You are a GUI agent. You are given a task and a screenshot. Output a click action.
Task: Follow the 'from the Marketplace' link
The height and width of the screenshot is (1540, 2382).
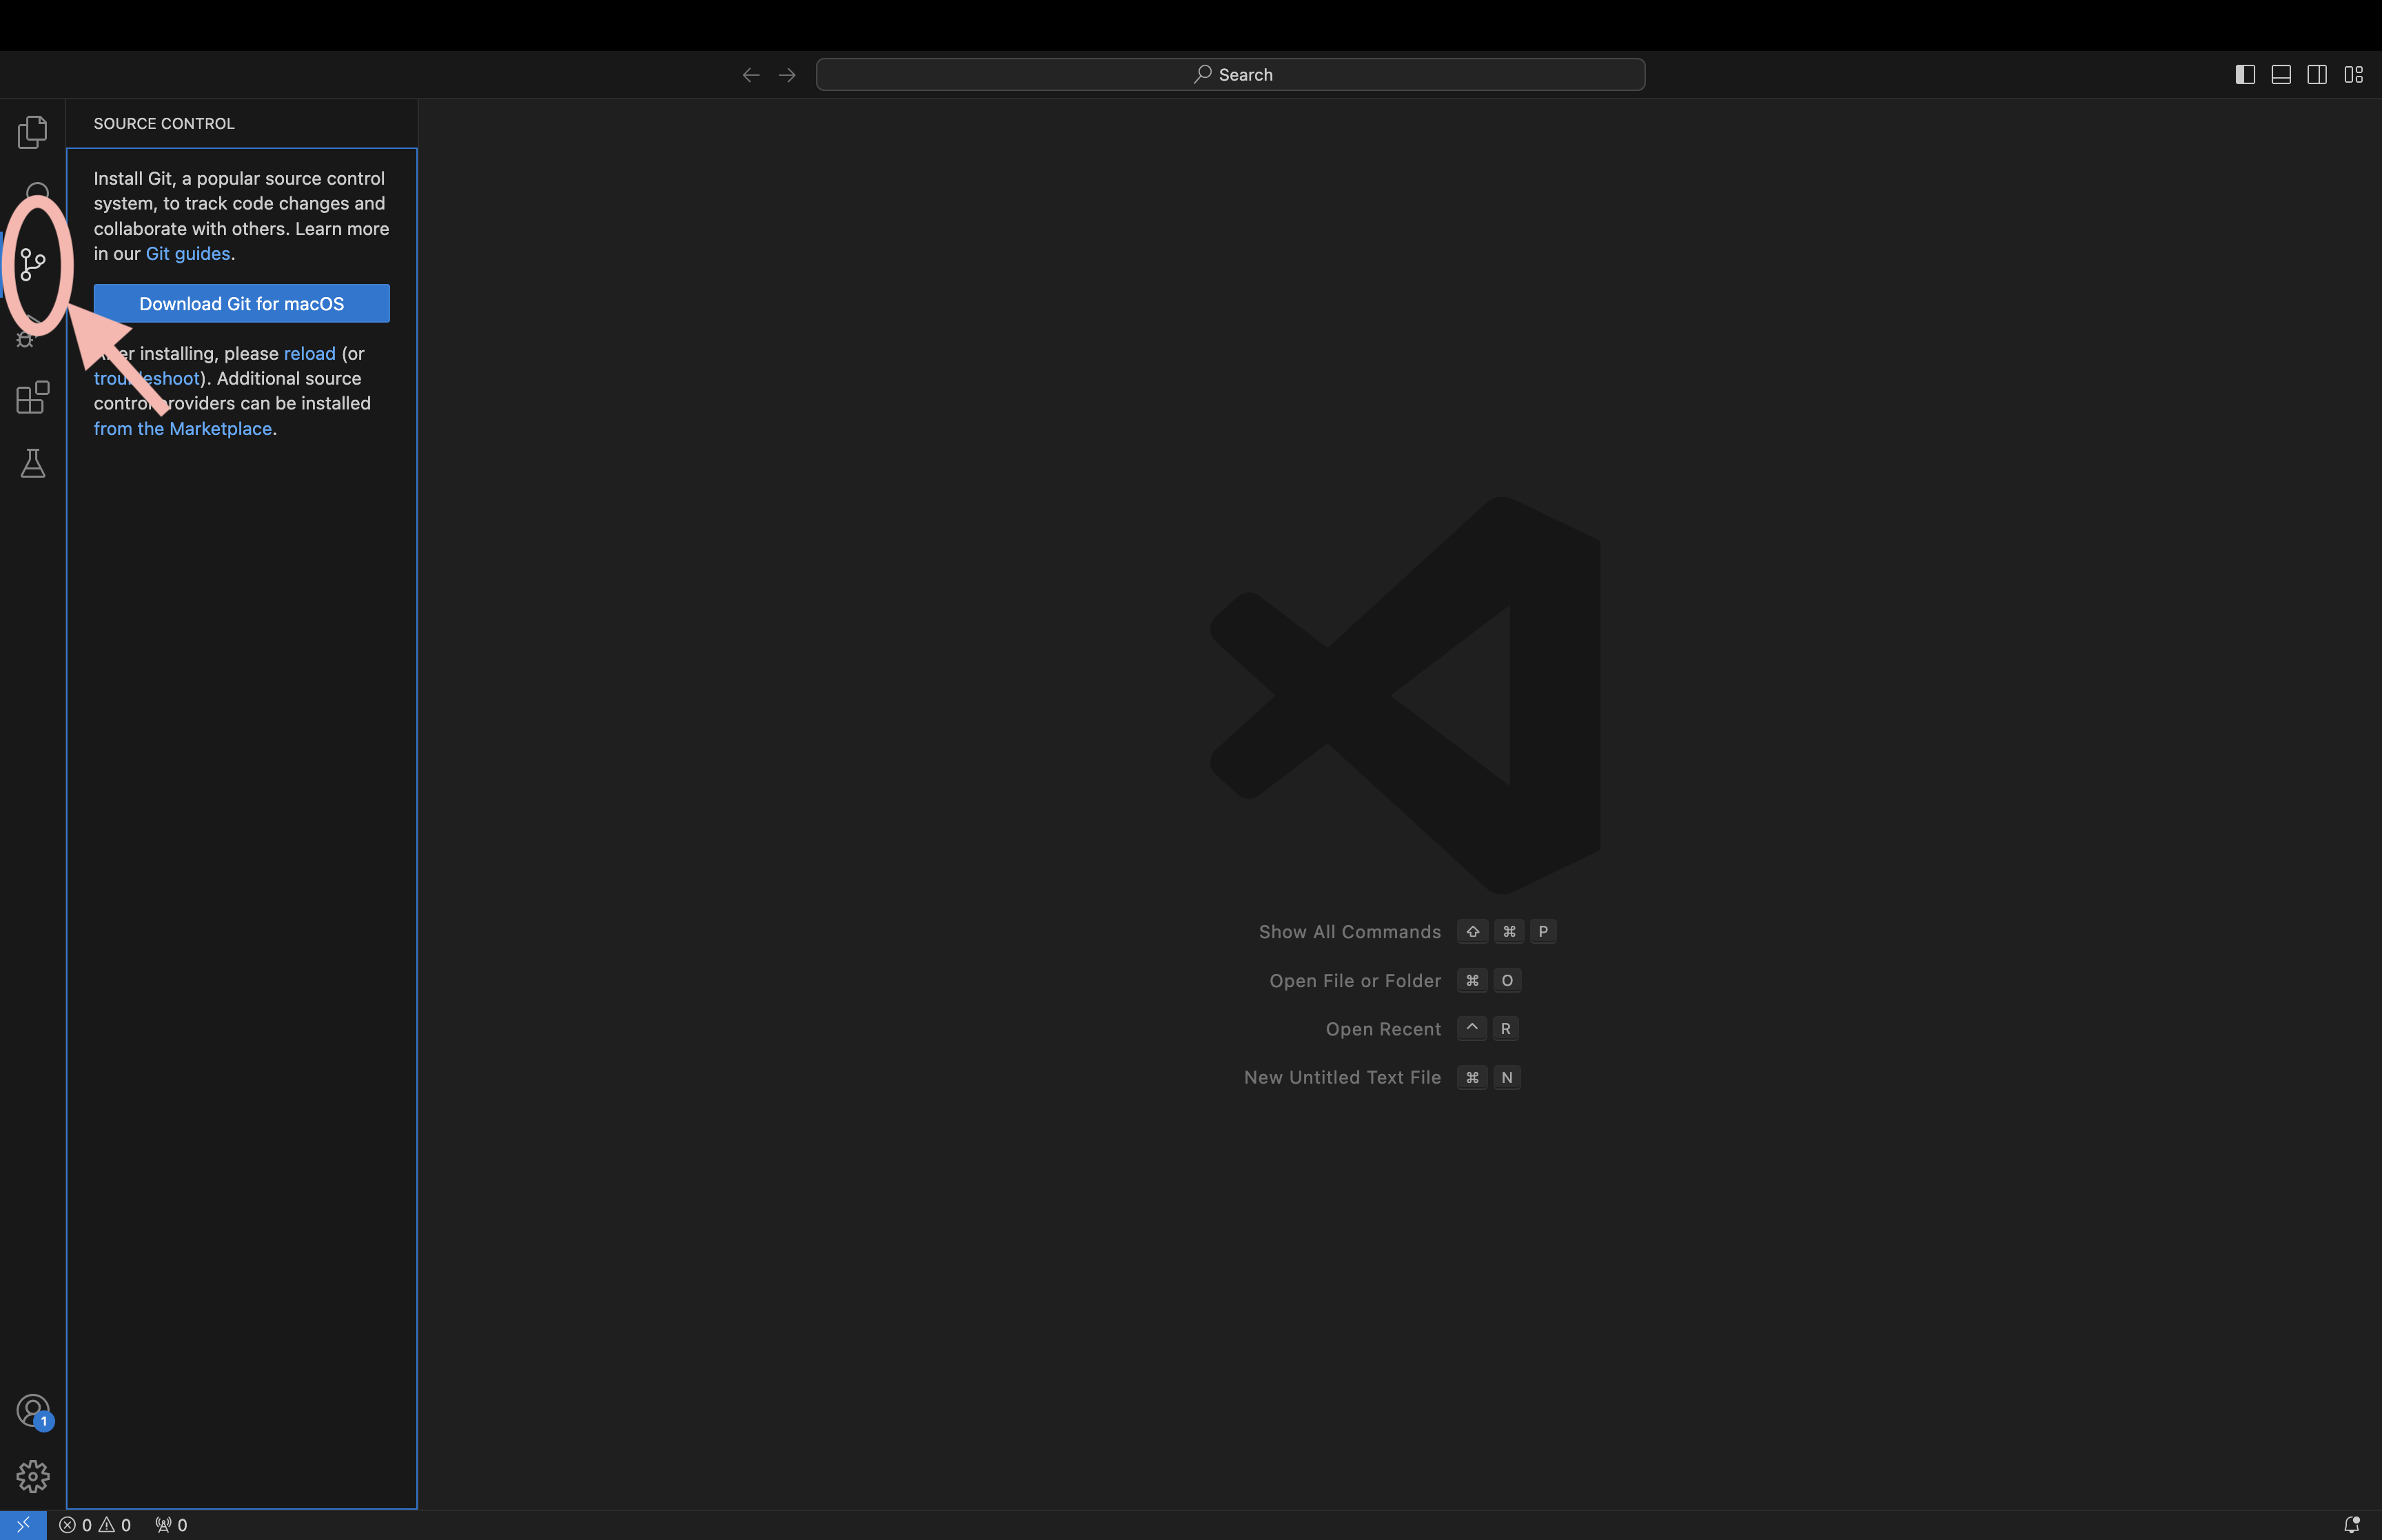pos(183,429)
